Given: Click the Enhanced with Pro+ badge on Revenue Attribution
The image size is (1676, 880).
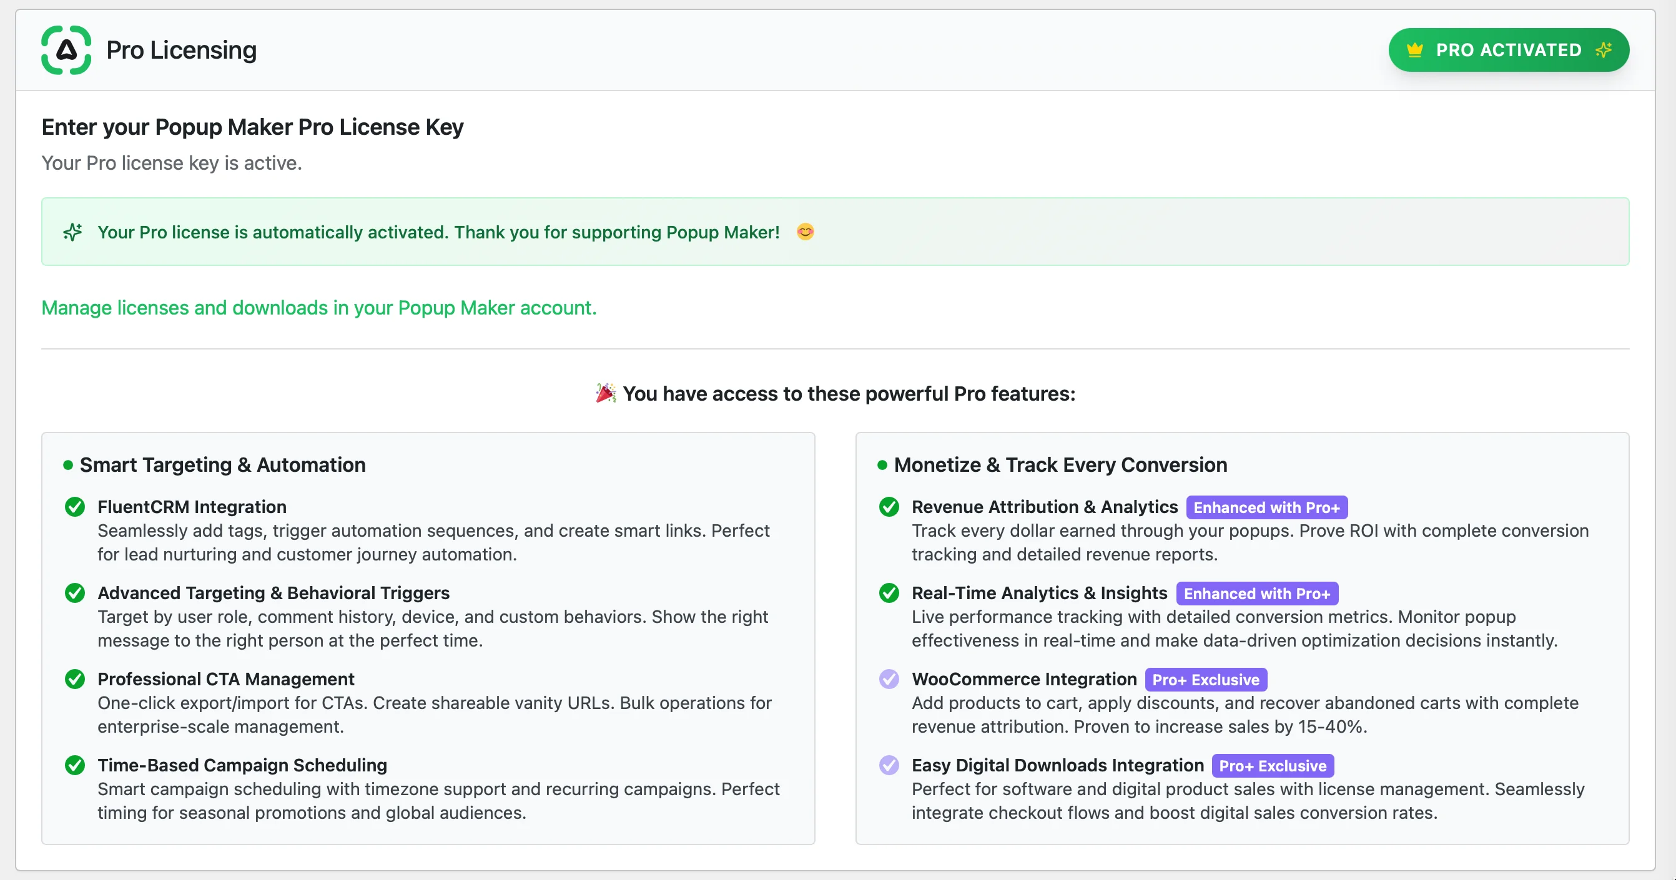Looking at the screenshot, I should (1267, 507).
